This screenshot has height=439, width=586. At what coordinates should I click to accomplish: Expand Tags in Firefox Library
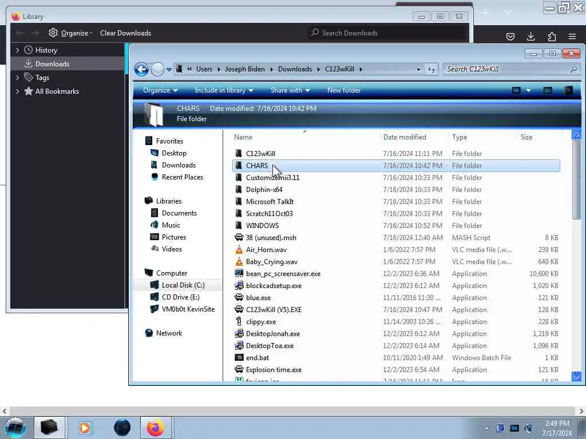pyautogui.click(x=18, y=78)
